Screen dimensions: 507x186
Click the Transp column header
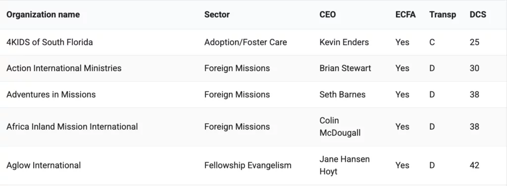tap(443, 14)
